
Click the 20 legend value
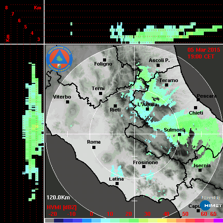coord(129,214)
